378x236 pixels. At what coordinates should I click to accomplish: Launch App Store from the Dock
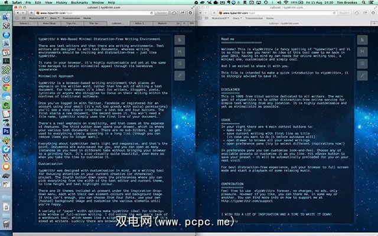(6, 35)
